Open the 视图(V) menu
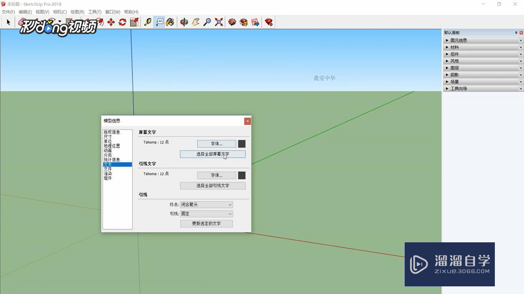Screen dimensions: 524x294 pyautogui.click(x=43, y=12)
